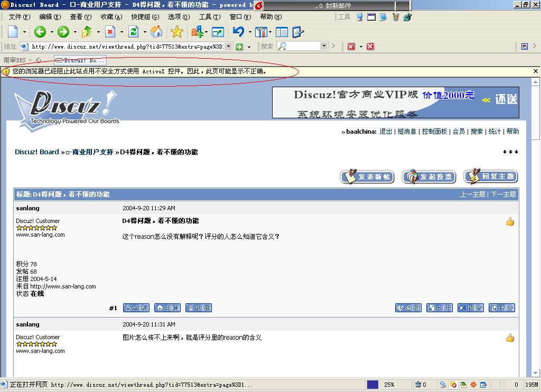Click in the 搜索 search input box

point(303,46)
